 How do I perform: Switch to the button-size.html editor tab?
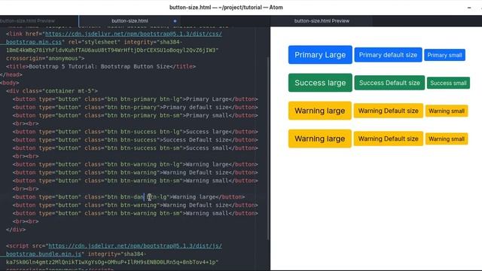point(130,21)
